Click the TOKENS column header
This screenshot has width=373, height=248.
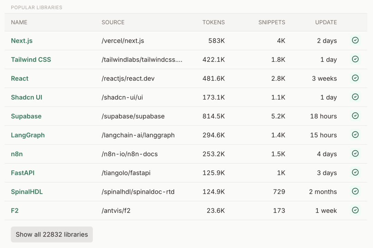[x=213, y=22]
